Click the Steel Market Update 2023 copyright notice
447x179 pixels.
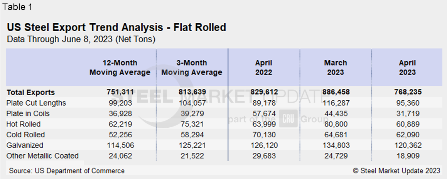tap(396, 171)
